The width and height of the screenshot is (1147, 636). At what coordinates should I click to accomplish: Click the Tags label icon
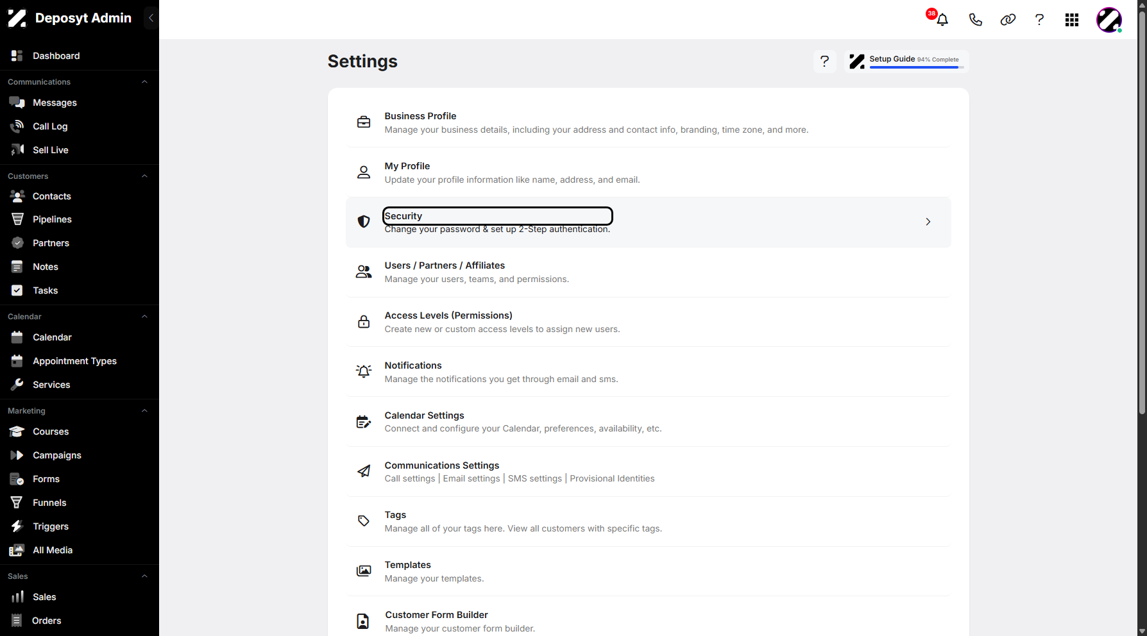pyautogui.click(x=364, y=521)
